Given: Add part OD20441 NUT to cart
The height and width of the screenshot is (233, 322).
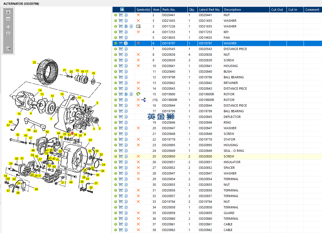Looking at the screenshot, I should click(121, 15).
